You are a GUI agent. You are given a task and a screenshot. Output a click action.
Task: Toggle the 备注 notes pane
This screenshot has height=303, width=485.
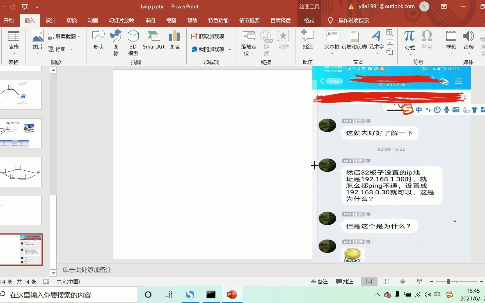click(x=319, y=281)
